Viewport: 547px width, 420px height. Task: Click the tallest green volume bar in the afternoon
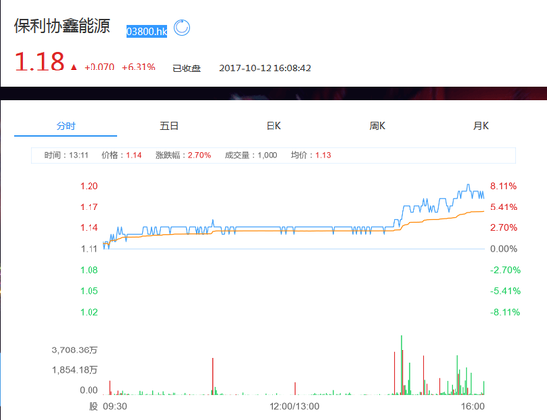click(401, 364)
